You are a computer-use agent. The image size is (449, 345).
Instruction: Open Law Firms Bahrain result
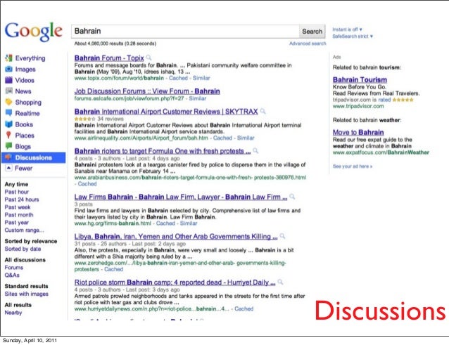tap(181, 197)
